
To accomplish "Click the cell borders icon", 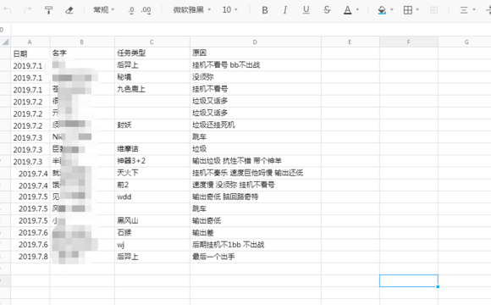I will (x=408, y=10).
